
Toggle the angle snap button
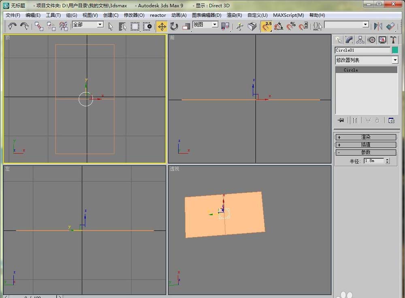pyautogui.click(x=279, y=26)
